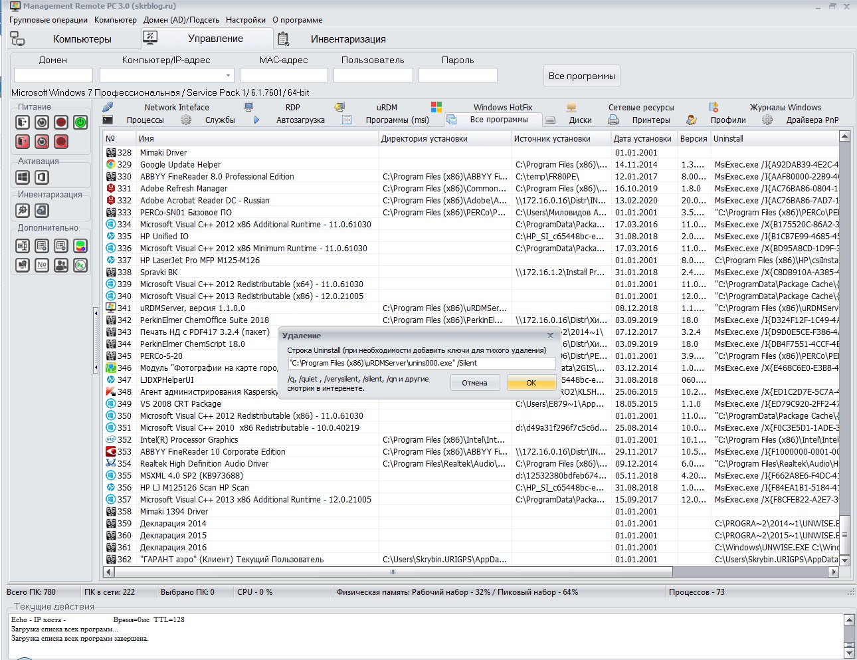Open the Принтеры tab

651,120
